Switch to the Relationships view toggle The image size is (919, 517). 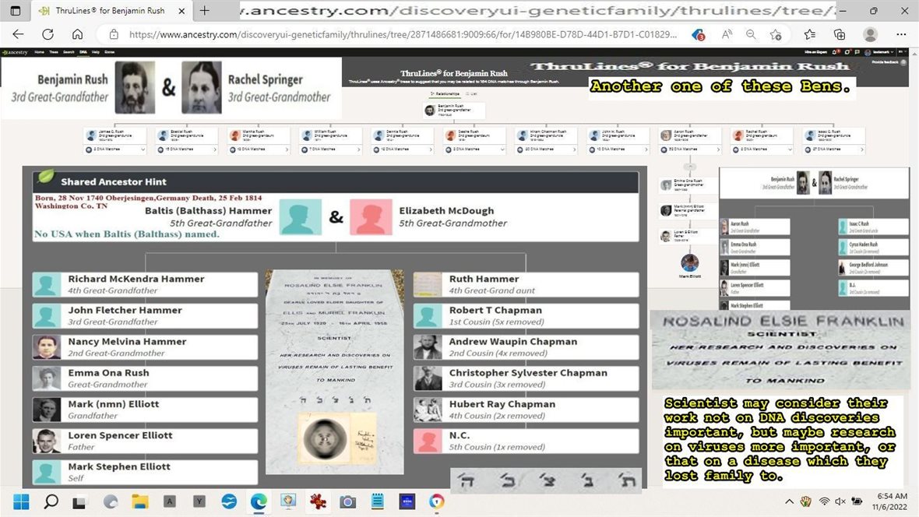[x=447, y=93]
